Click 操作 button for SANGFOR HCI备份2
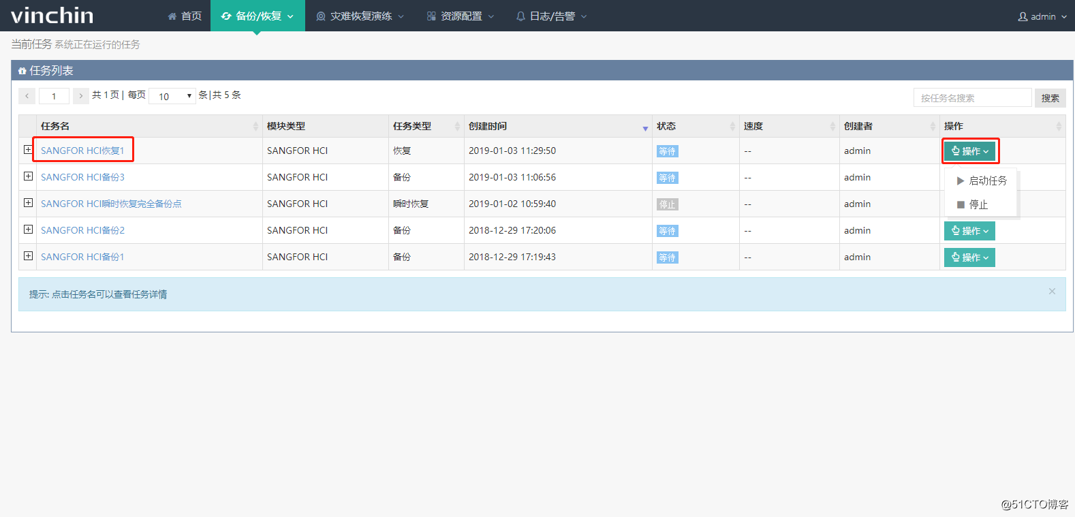Screen dimensions: 1075x517 [x=969, y=231]
